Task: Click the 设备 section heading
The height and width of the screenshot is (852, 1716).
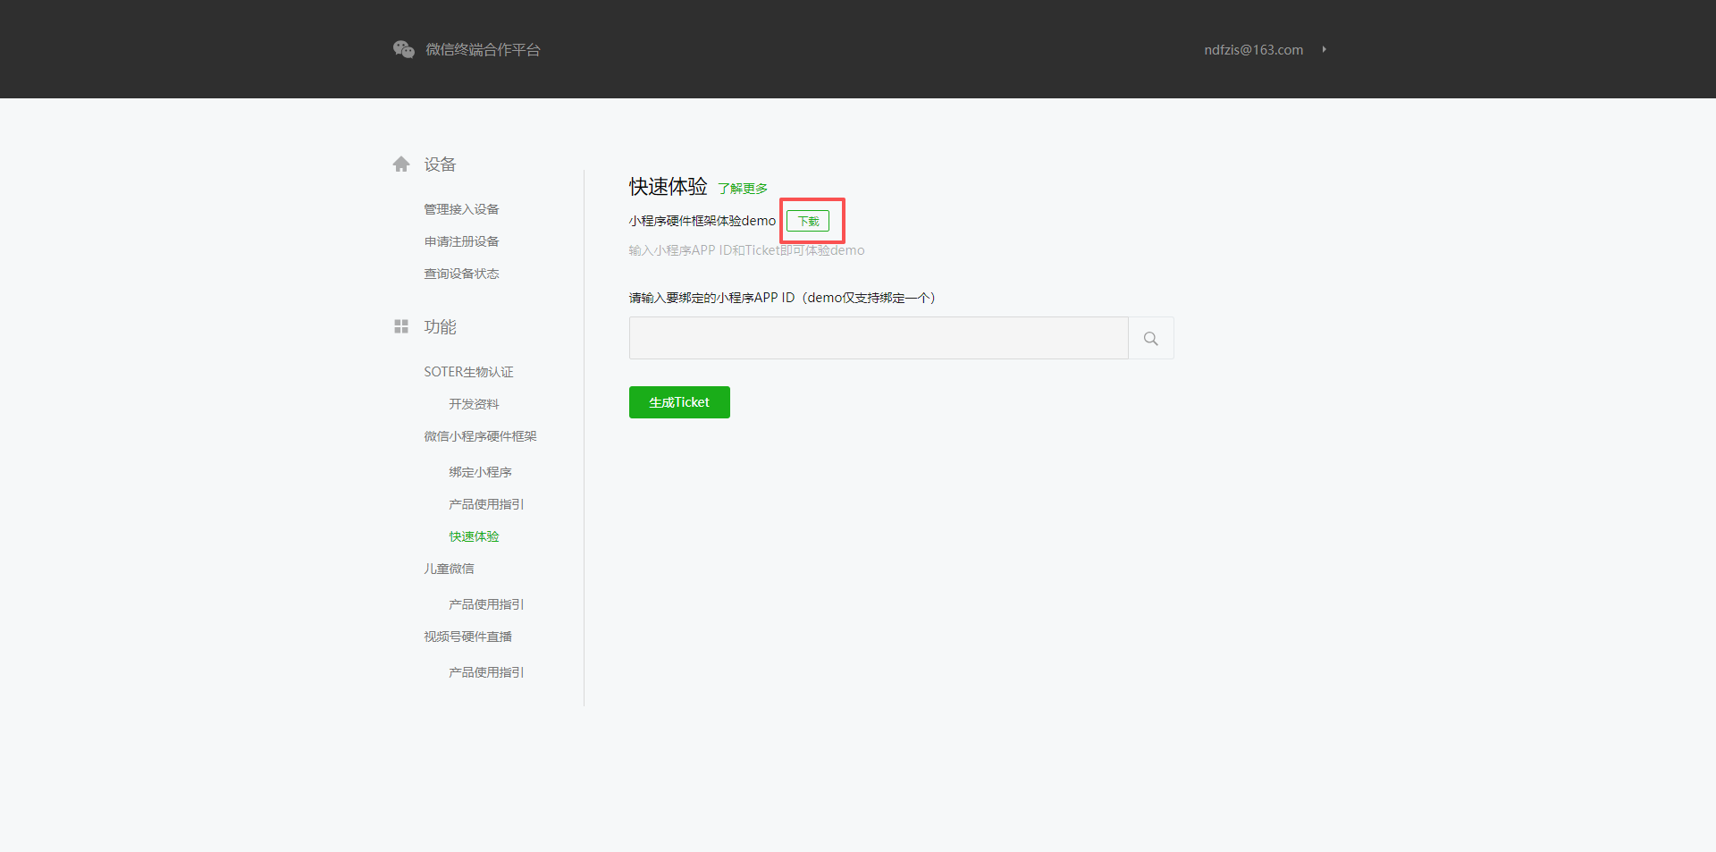Action: click(x=440, y=164)
